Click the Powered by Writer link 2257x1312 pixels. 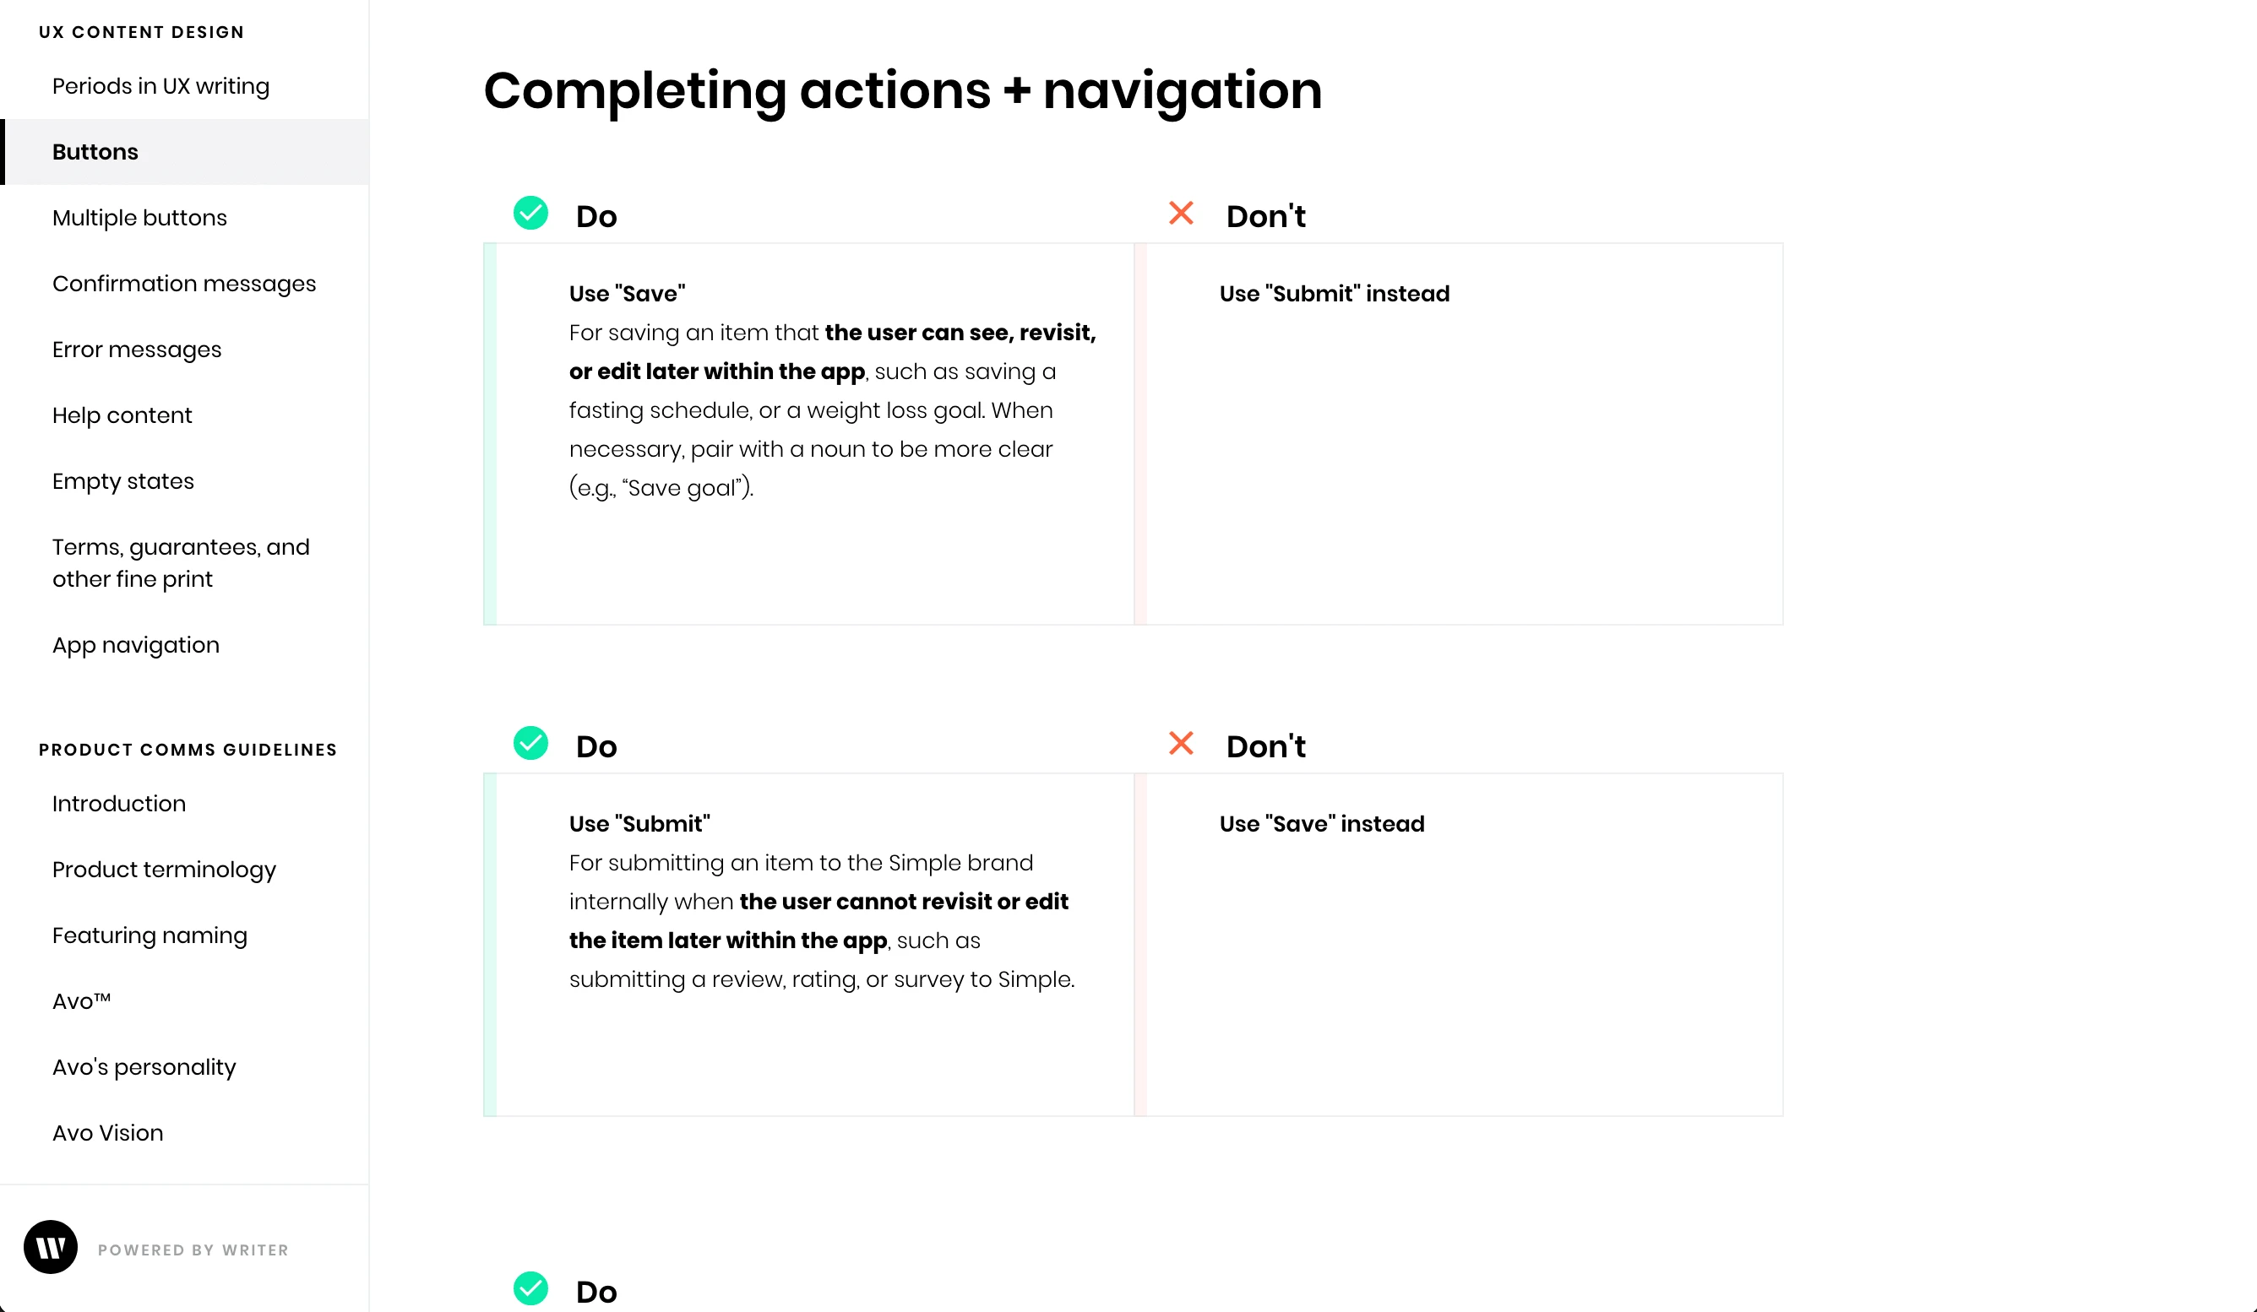pyautogui.click(x=193, y=1250)
